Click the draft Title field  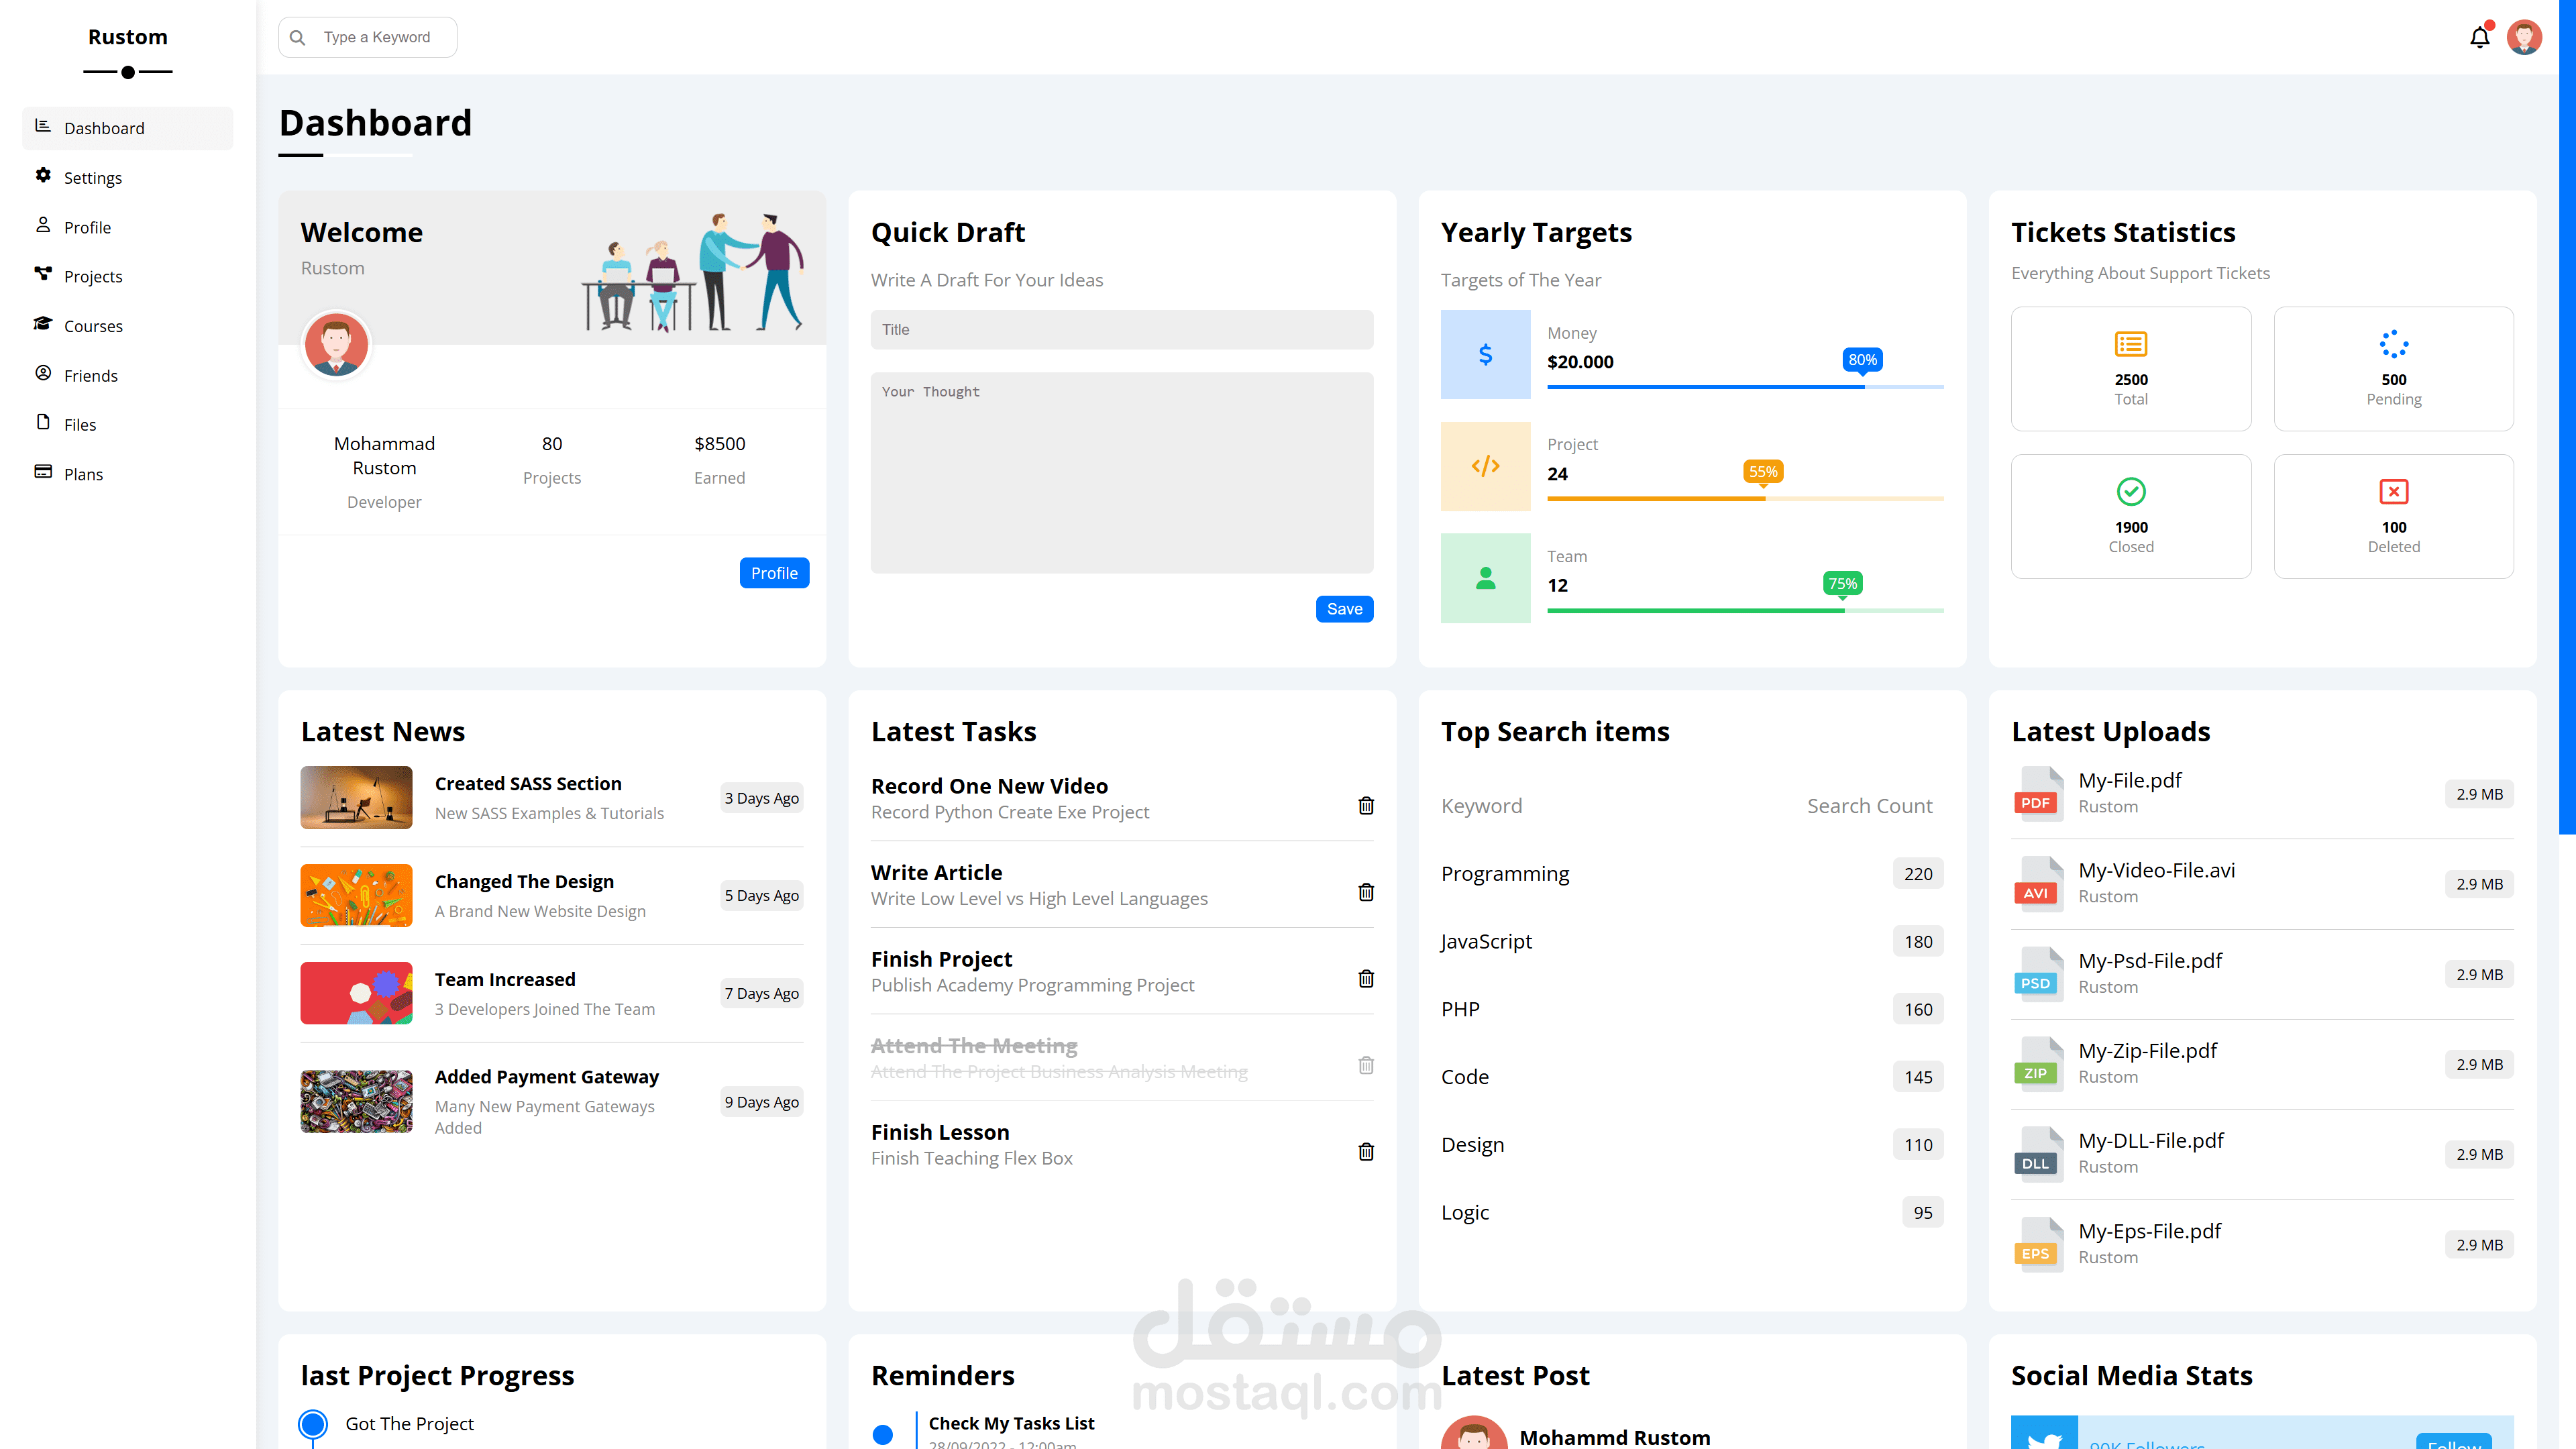[x=1122, y=330]
